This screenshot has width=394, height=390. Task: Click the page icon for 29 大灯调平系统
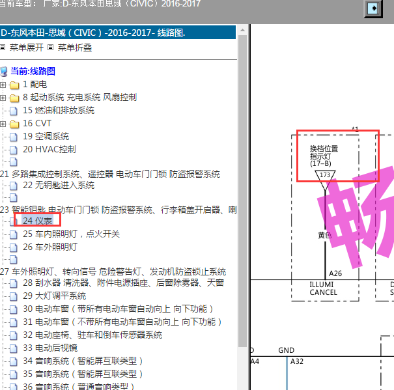tap(14, 296)
